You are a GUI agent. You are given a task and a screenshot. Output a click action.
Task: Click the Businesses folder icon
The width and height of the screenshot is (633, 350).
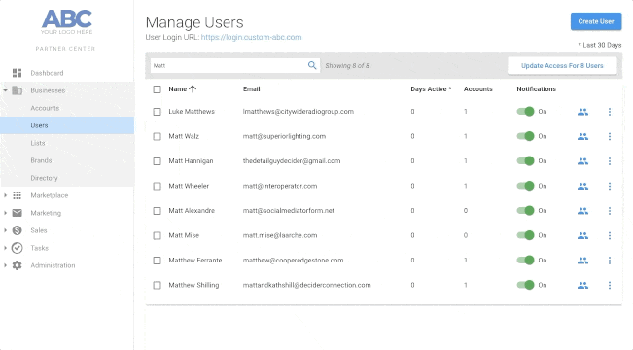pyautogui.click(x=17, y=90)
